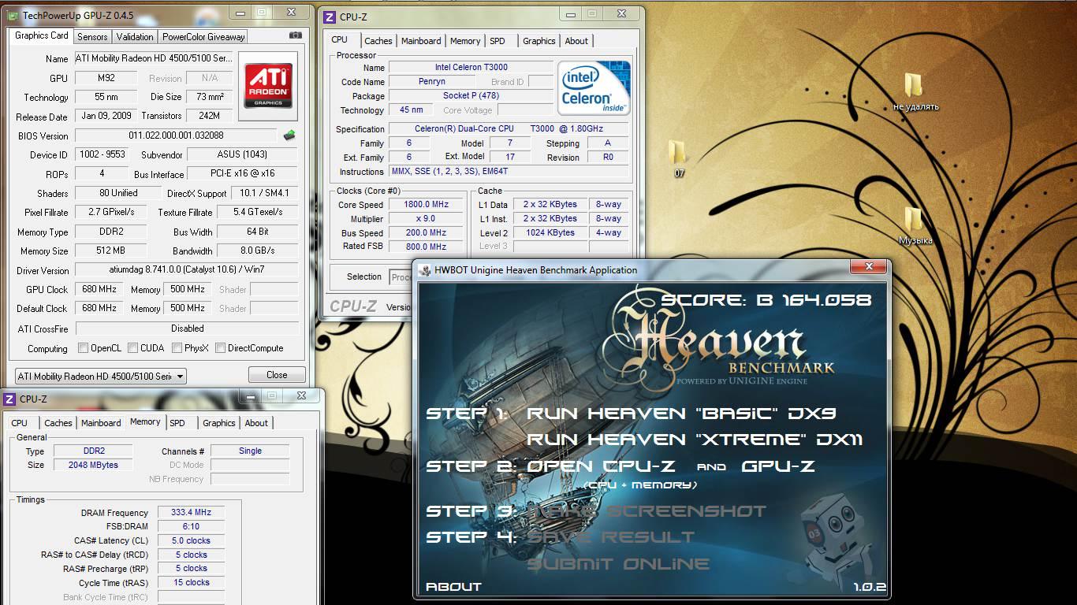Click the Specification field Celeron(R) Dual-Core CPU
Screen dimensions: 1077x605
[509, 129]
